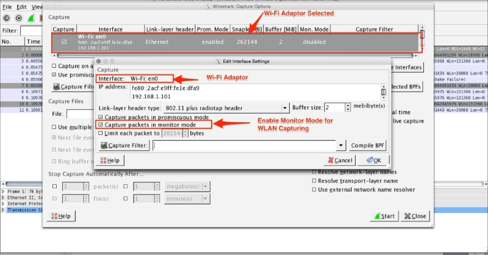The width and height of the screenshot is (488, 255).
Task: Toggle the stop after megabyte(s) checkbox
Action: point(126,187)
